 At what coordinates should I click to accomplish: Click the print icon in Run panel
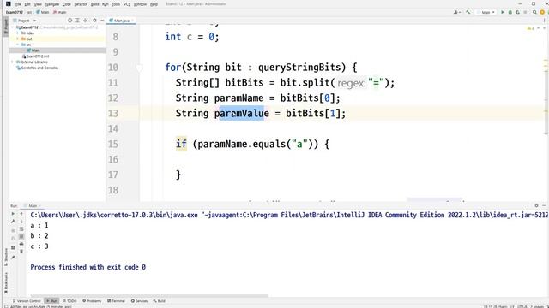click(x=21, y=244)
